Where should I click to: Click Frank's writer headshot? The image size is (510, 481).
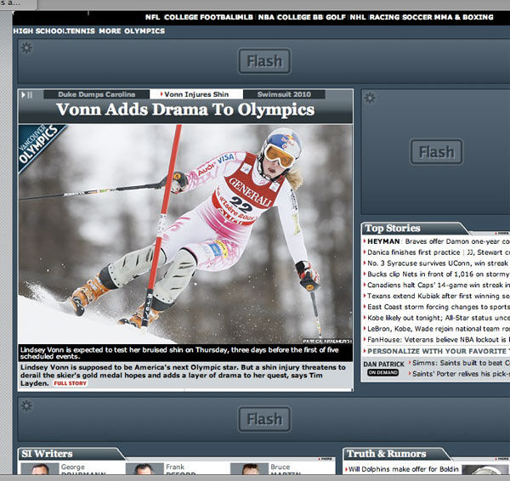[144, 469]
